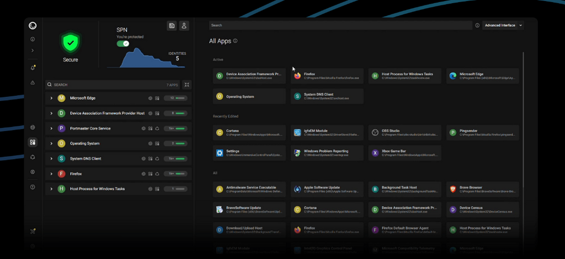Open the SPN page icon in the sidebar

(x=33, y=157)
